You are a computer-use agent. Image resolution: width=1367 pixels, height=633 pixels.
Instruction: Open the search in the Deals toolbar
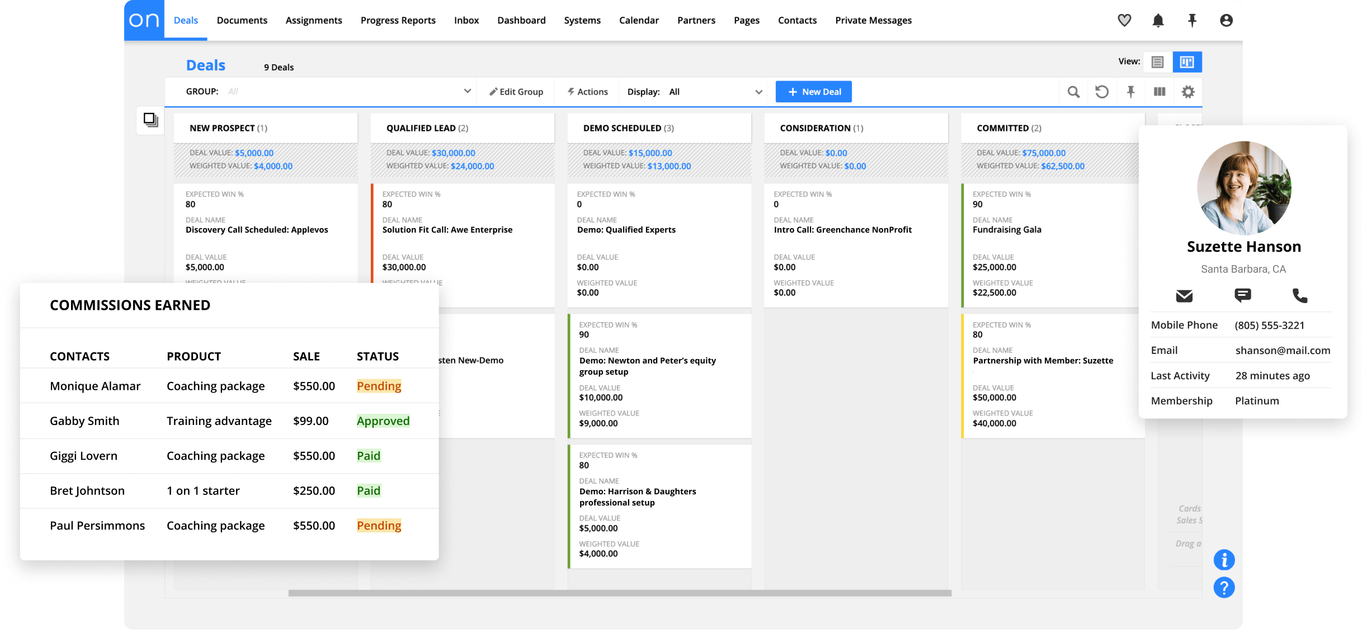(1073, 91)
